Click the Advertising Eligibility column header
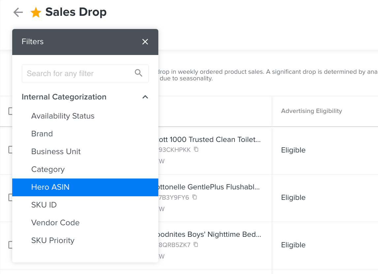The width and height of the screenshot is (378, 274). pos(311,111)
